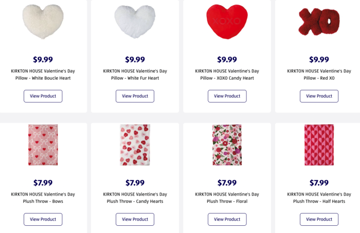View Product for Floral plush throw
The width and height of the screenshot is (360, 233).
(227, 219)
